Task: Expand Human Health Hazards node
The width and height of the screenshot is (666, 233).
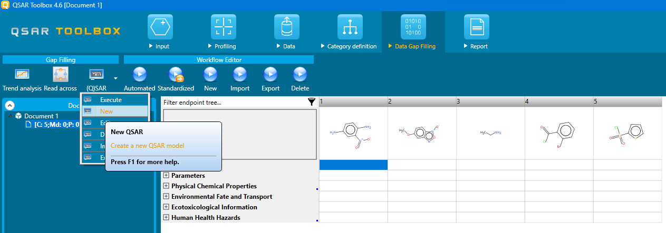Action: coord(166,217)
